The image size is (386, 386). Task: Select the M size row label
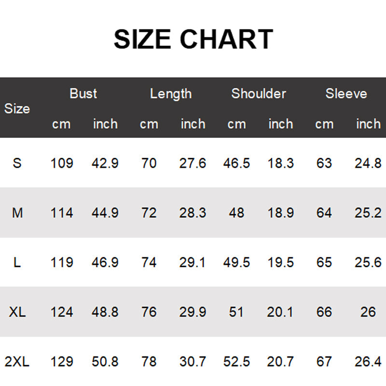17,213
